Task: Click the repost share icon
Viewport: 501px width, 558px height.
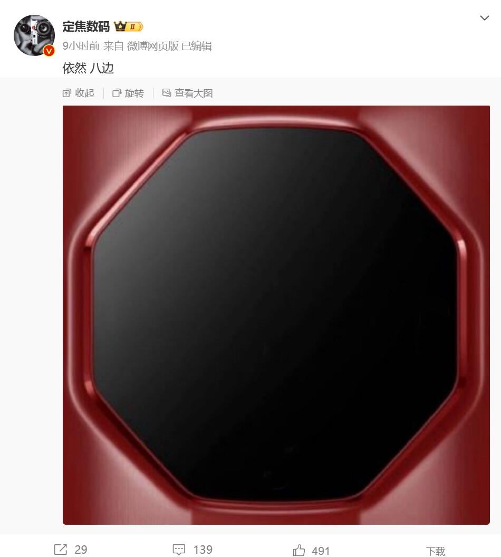Action: (x=61, y=549)
